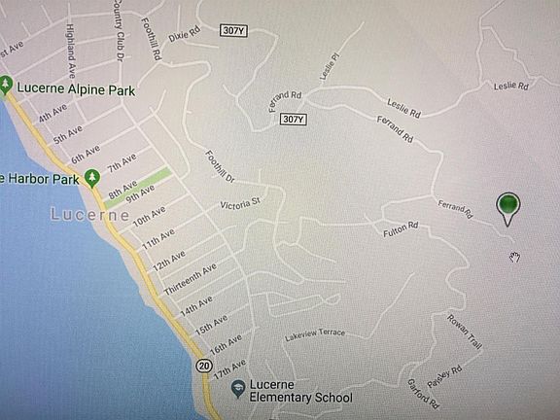
Task: Click the Victoria St street label
Action: click(x=240, y=203)
